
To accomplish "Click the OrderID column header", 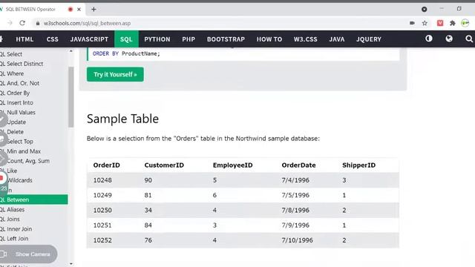I will [x=106, y=165].
